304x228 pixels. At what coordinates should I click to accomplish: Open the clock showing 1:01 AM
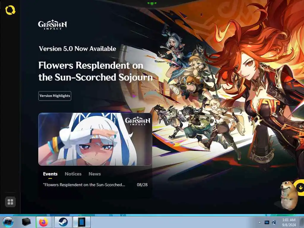click(289, 222)
